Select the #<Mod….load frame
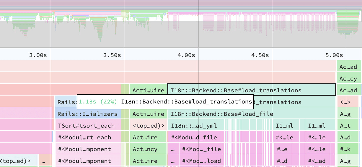The width and height of the screenshot is (362, 167). (202, 161)
